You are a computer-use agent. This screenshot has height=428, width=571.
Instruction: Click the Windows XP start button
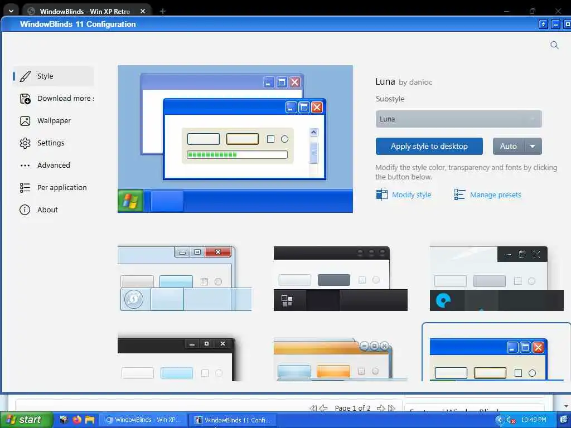pyautogui.click(x=26, y=420)
